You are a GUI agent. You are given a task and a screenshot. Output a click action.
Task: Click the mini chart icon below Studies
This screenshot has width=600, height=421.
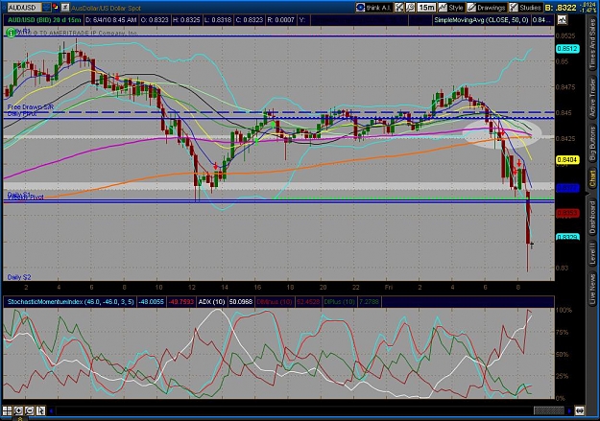(x=562, y=20)
